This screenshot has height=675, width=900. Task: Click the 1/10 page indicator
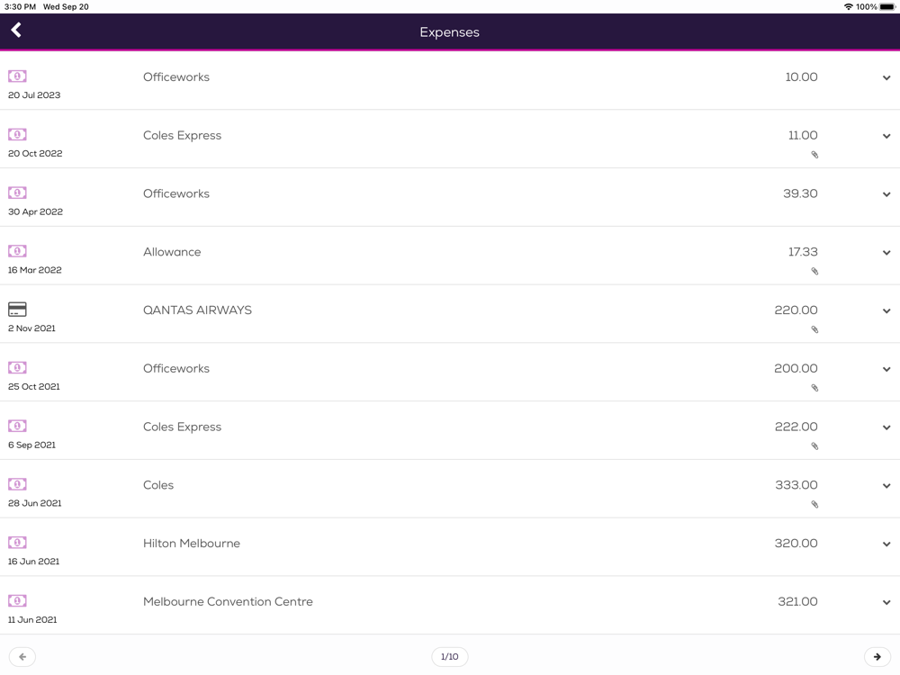pyautogui.click(x=449, y=657)
